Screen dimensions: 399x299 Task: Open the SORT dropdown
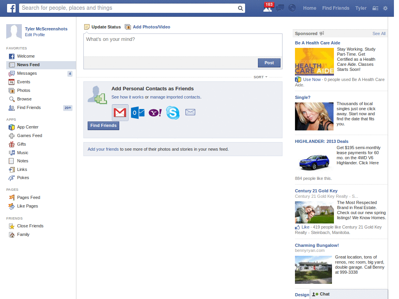tap(260, 77)
